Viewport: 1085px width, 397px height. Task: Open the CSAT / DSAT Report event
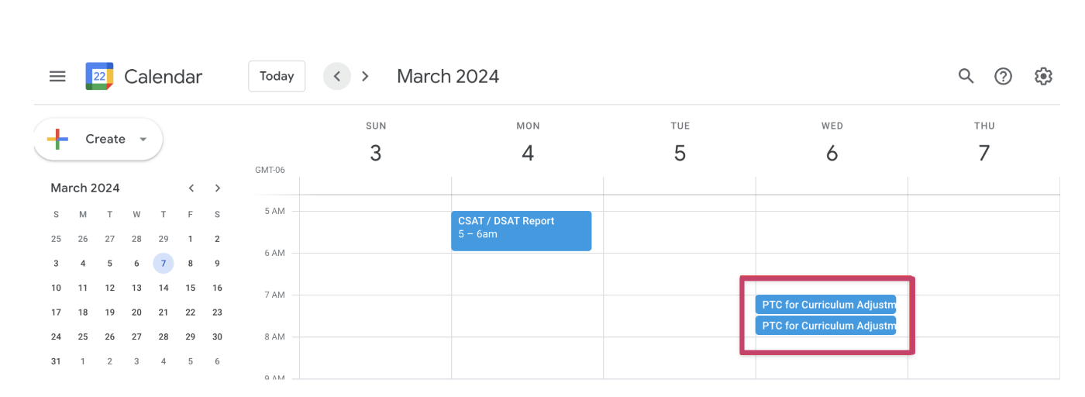pos(521,230)
